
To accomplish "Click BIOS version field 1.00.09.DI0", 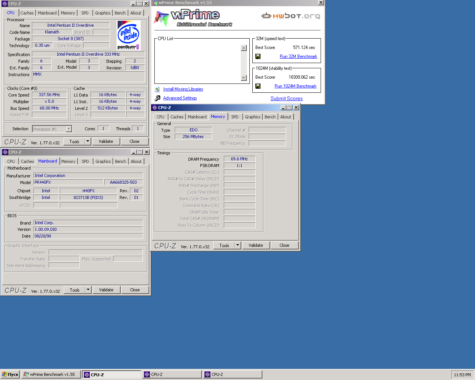I will pos(88,229).
